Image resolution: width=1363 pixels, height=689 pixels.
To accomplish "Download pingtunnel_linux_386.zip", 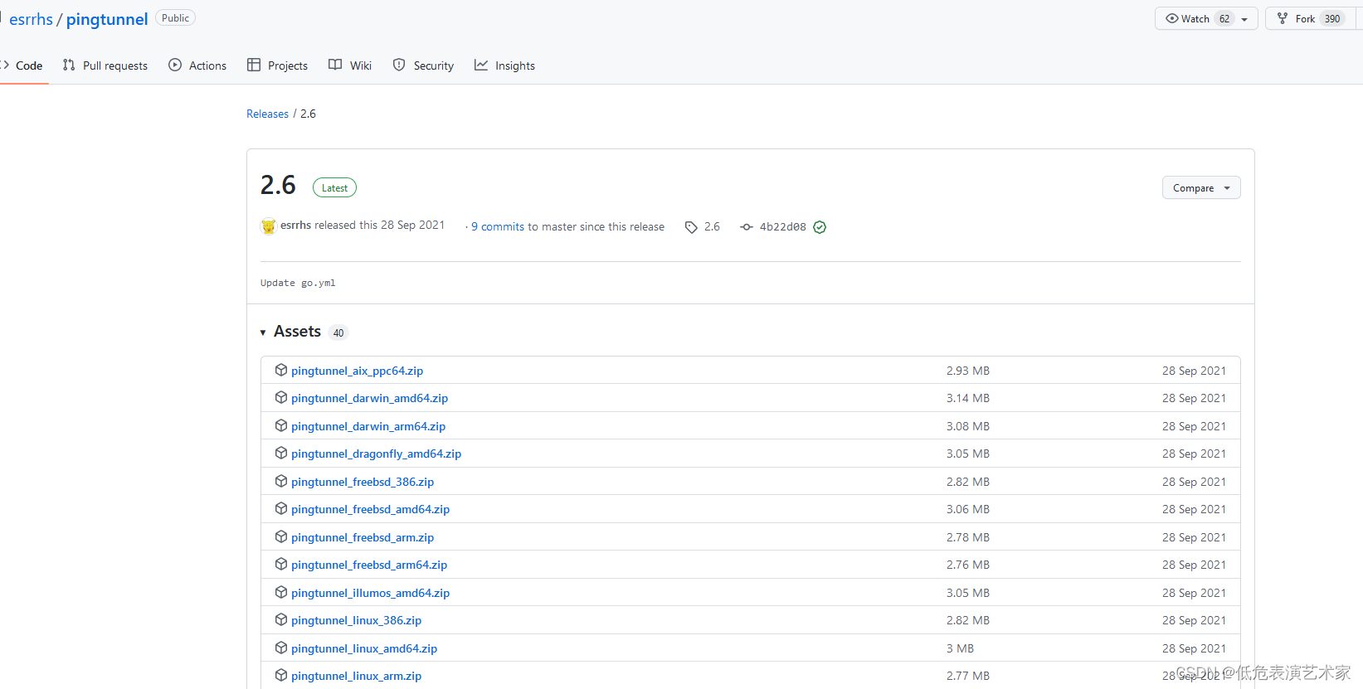I will click(x=356, y=620).
